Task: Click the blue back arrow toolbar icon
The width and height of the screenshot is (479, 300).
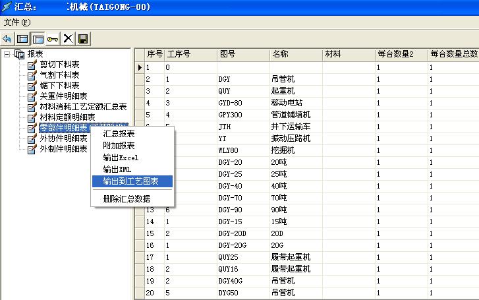Action: (7, 39)
